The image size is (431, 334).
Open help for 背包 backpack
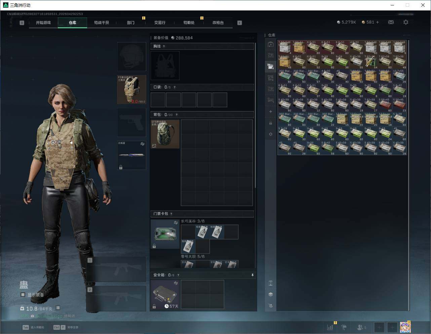coord(177,115)
